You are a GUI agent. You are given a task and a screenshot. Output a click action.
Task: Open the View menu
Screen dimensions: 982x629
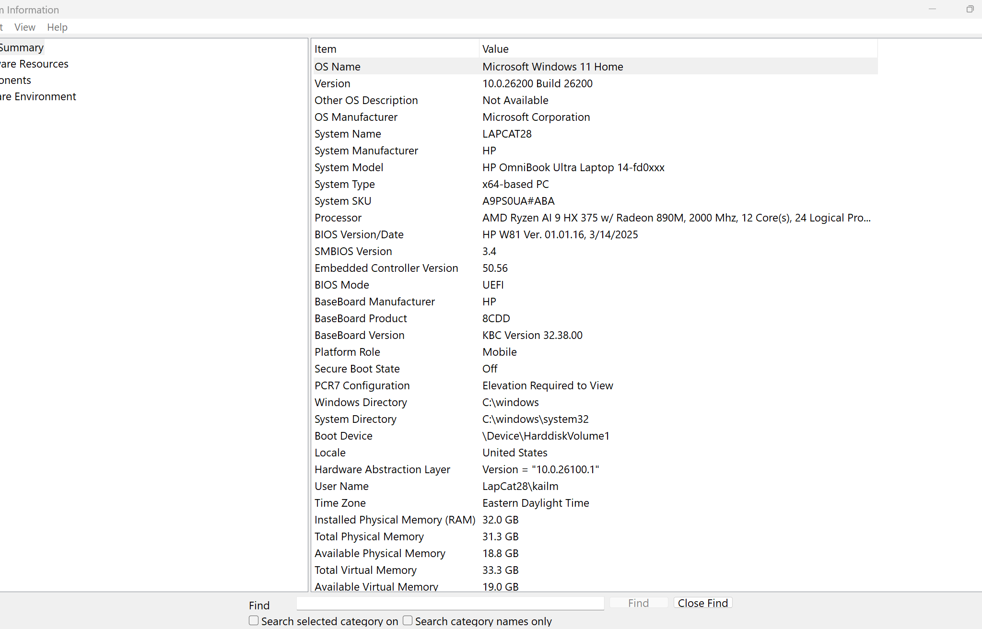coord(25,27)
